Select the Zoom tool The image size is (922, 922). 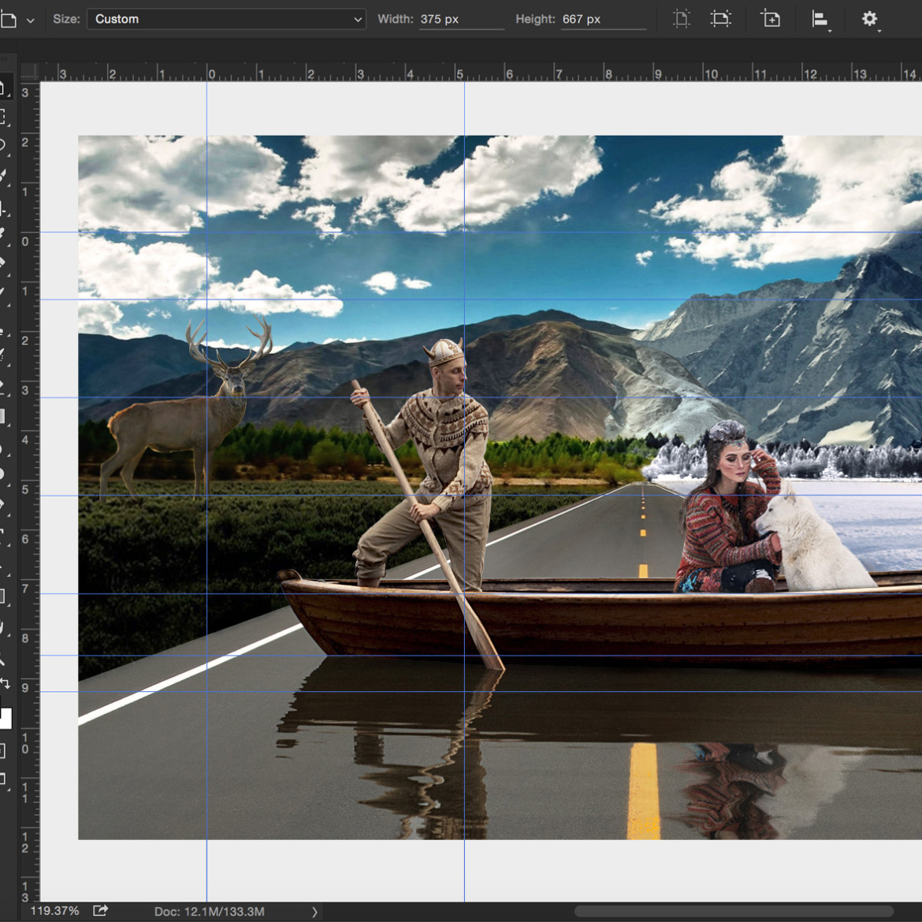tap(2, 658)
